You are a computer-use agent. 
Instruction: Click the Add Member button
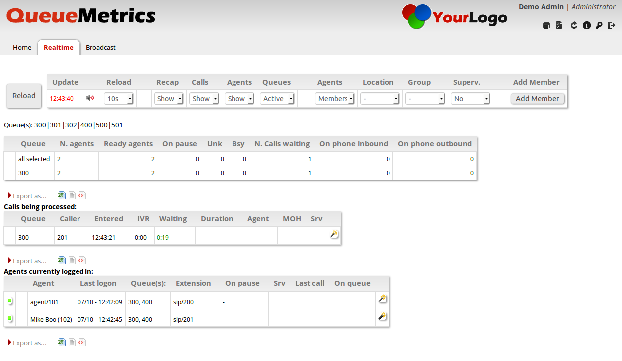537,99
